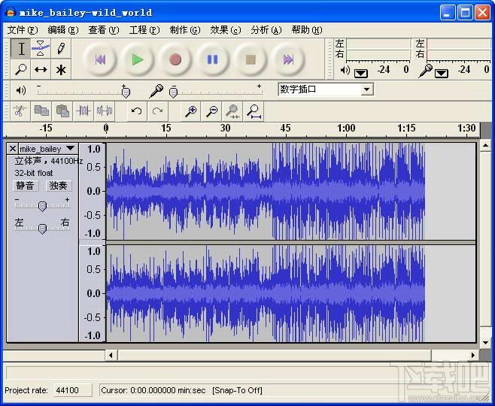Select the Zoom magnifier tool

[x=20, y=69]
